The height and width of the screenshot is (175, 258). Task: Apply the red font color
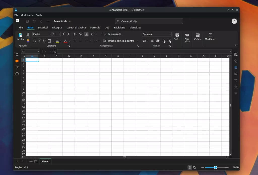66,41
